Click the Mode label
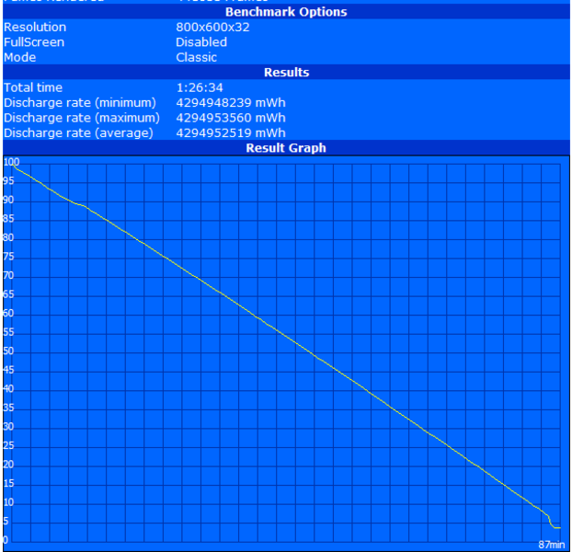This screenshot has width=572, height=552. point(19,57)
